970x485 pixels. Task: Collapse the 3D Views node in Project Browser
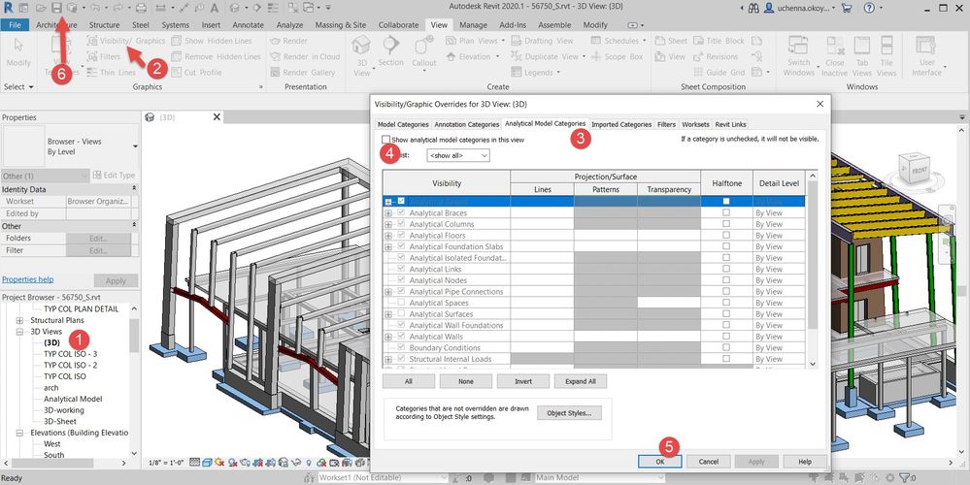tap(19, 332)
